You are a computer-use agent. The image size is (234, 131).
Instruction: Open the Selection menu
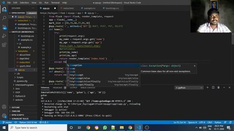[x=24, y=3]
